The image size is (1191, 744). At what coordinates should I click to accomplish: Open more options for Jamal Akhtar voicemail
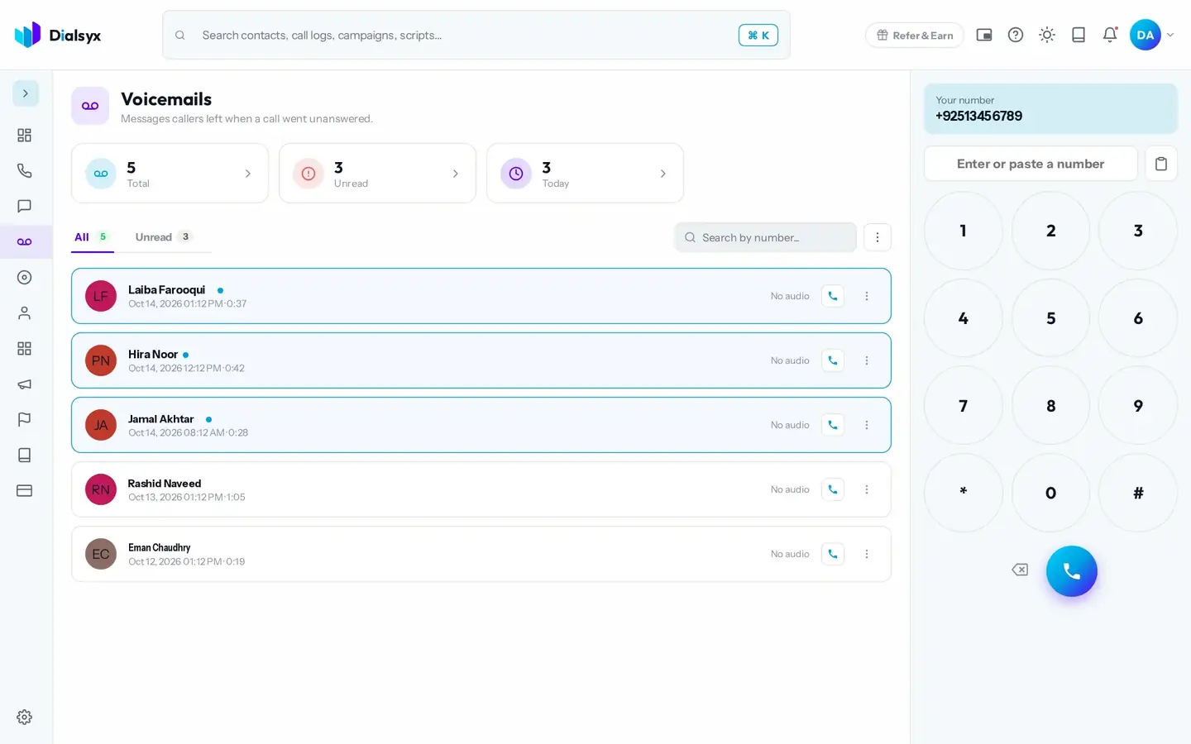[867, 425]
